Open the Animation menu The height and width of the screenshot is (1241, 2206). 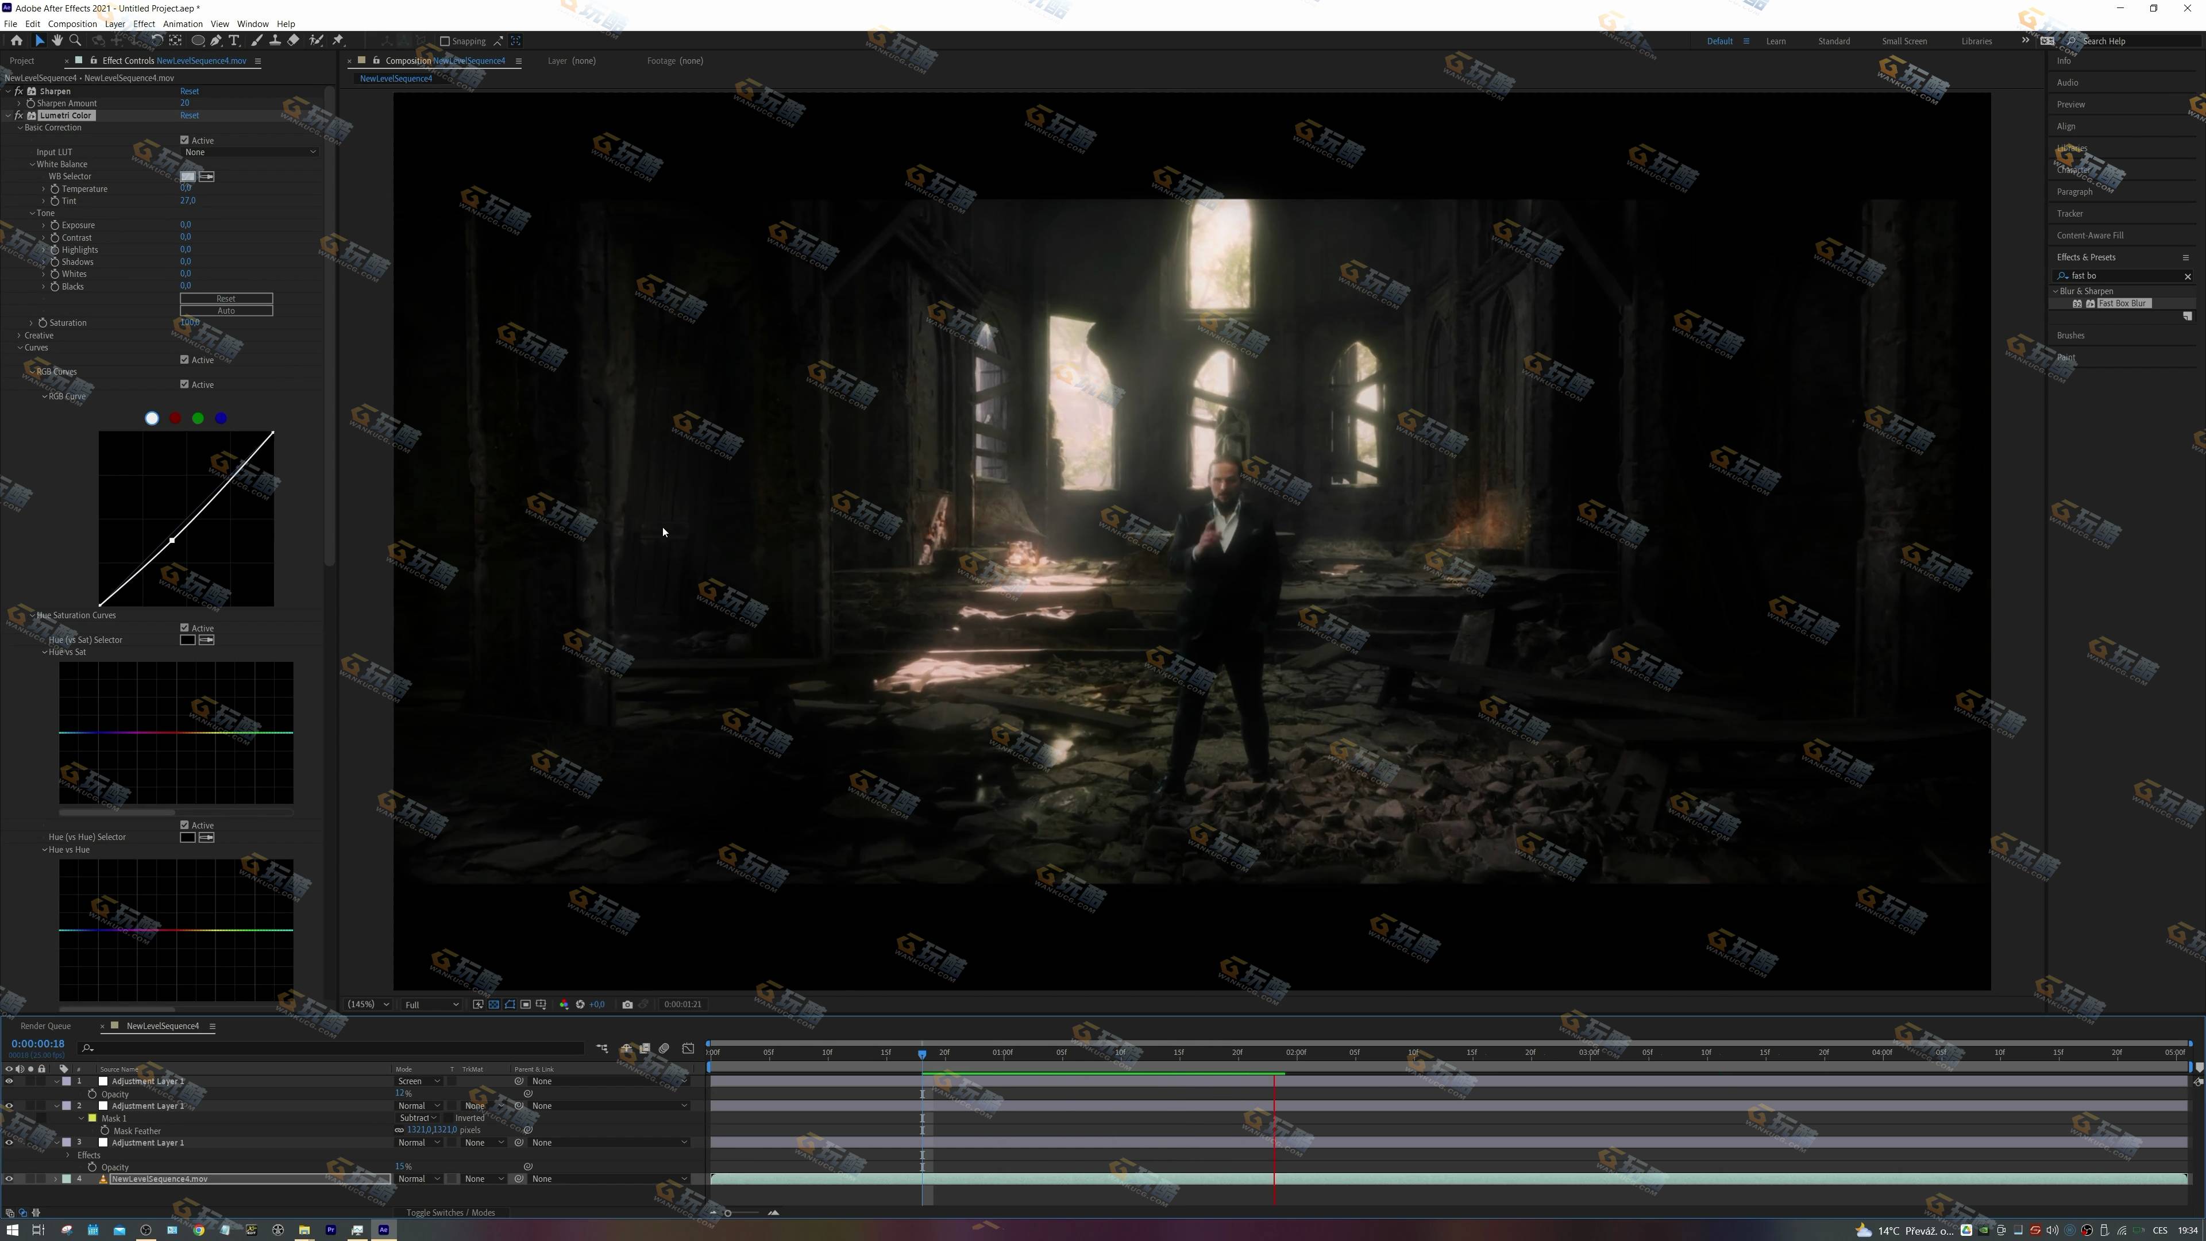(x=183, y=24)
